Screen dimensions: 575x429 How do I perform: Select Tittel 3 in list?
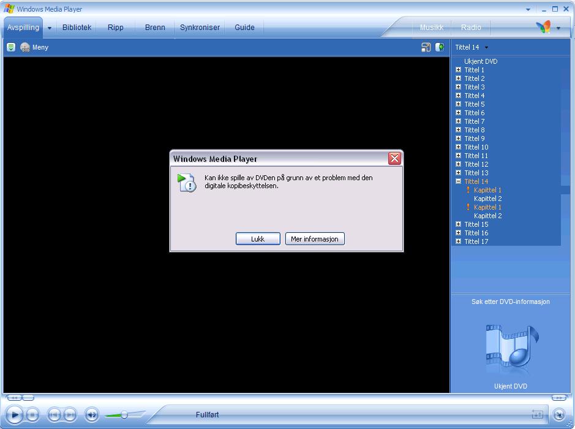tap(474, 87)
